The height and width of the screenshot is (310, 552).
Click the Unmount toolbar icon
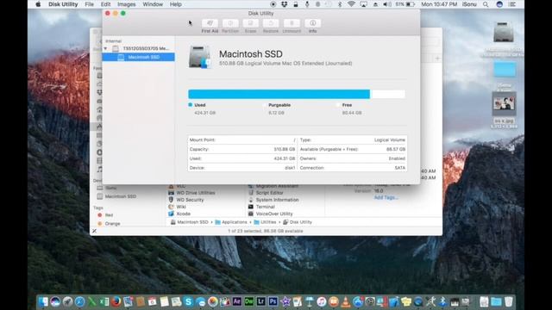click(292, 23)
